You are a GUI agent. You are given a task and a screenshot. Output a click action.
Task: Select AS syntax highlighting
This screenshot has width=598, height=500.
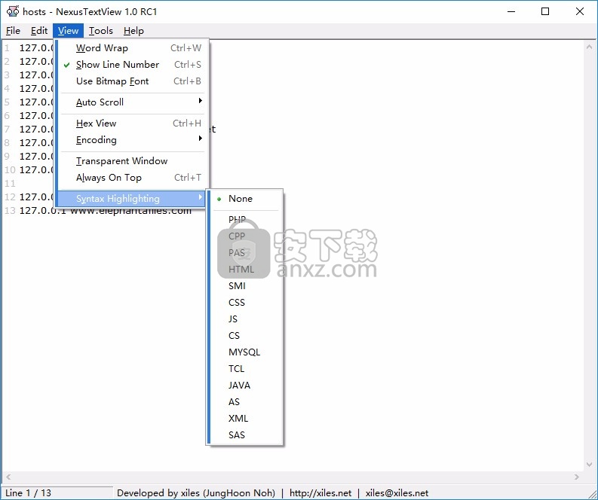pos(247,402)
